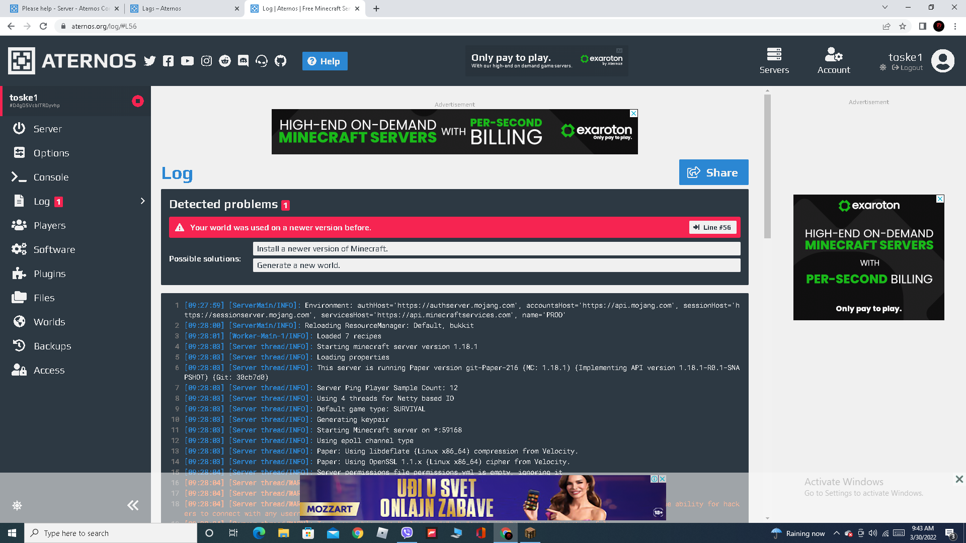Image resolution: width=966 pixels, height=543 pixels.
Task: Click the Help button
Action: [325, 61]
